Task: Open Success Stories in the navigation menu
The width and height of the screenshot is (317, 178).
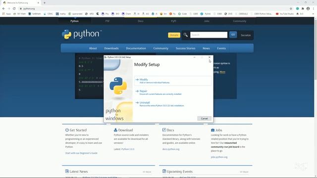Action: click(185, 48)
